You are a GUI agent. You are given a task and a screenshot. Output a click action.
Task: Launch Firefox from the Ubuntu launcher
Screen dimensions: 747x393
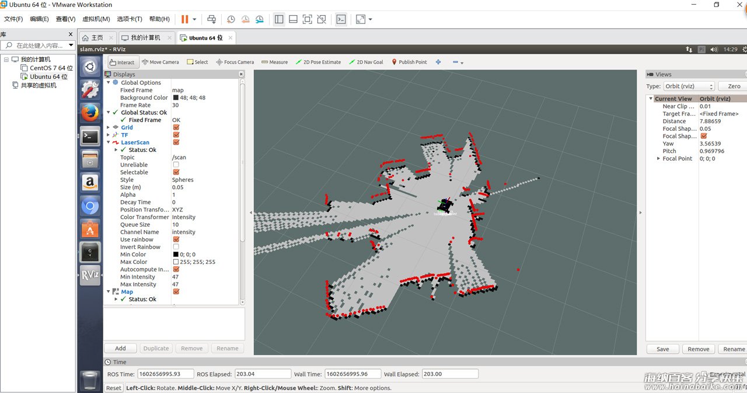[90, 113]
